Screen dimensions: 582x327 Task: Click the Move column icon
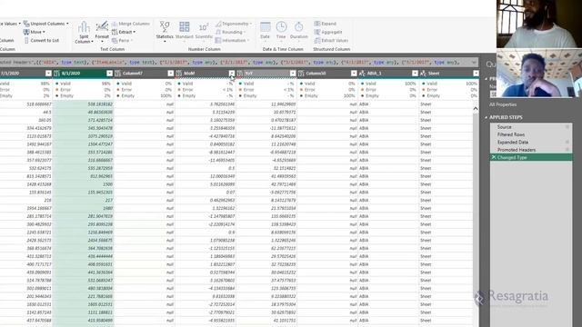click(26, 32)
